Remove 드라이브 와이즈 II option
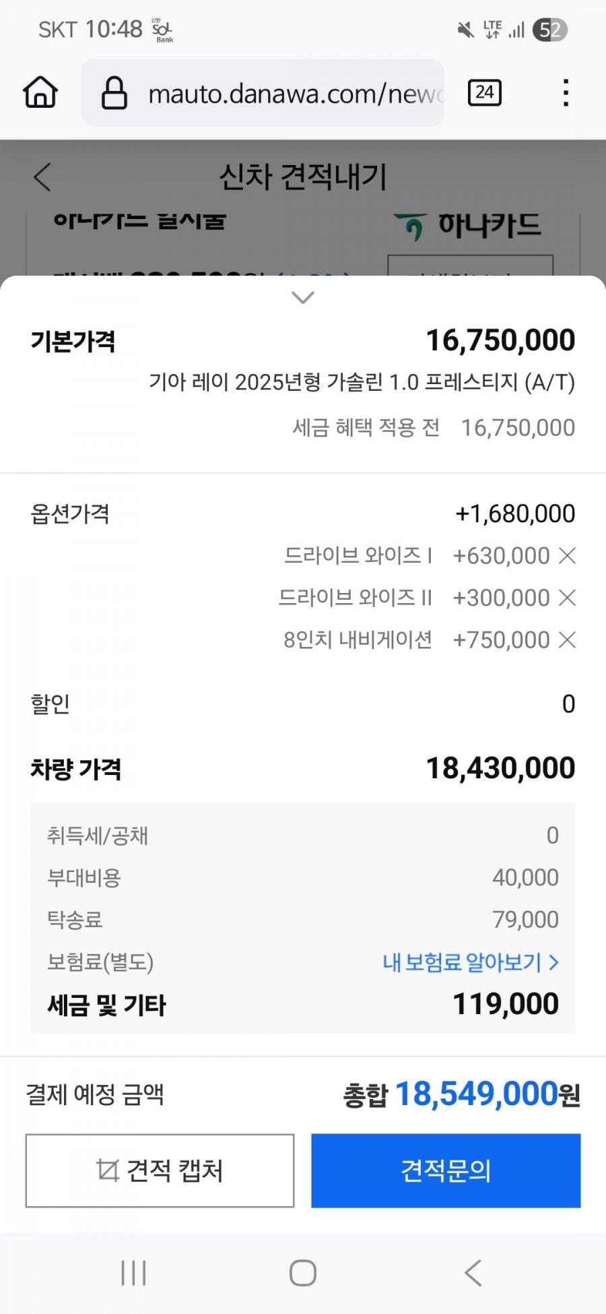606x1314 pixels. tap(568, 598)
